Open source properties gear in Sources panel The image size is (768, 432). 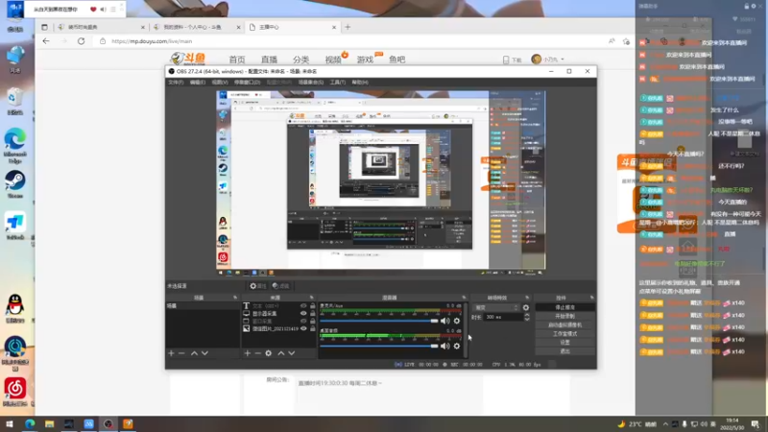269,353
